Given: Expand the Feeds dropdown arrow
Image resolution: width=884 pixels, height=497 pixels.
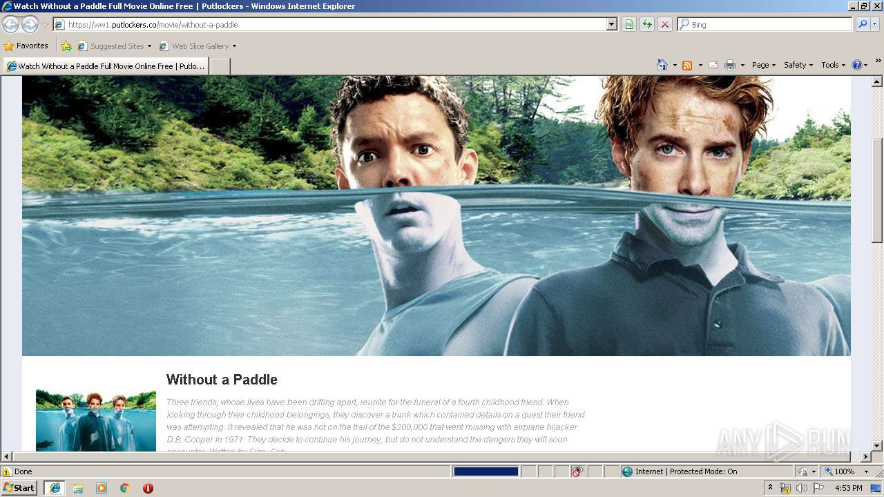Looking at the screenshot, I should tap(700, 65).
